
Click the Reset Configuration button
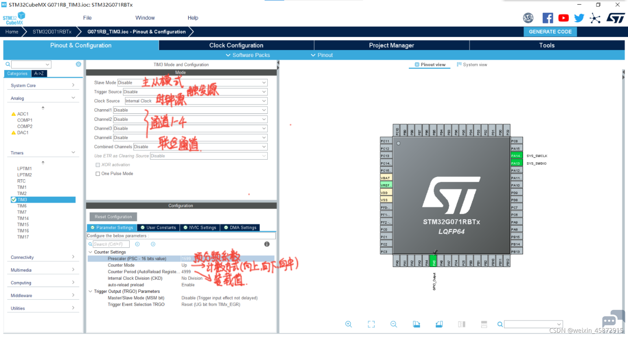(x=113, y=217)
